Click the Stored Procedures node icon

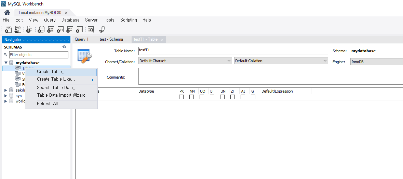(17, 79)
